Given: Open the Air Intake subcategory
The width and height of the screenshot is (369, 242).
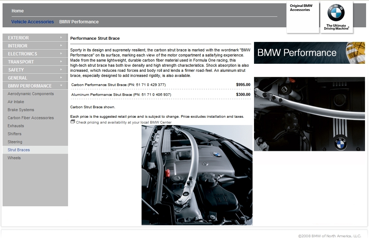Looking at the screenshot, I should click(16, 102).
